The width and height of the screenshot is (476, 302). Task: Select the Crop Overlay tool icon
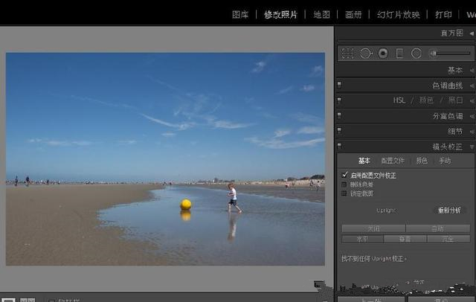(347, 54)
